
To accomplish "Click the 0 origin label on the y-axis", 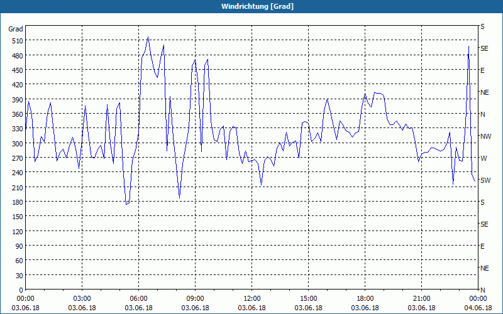I will (x=21, y=290).
